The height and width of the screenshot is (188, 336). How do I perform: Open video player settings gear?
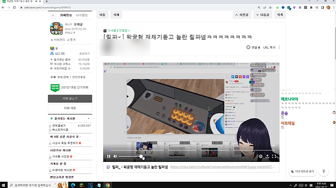[x=260, y=156]
